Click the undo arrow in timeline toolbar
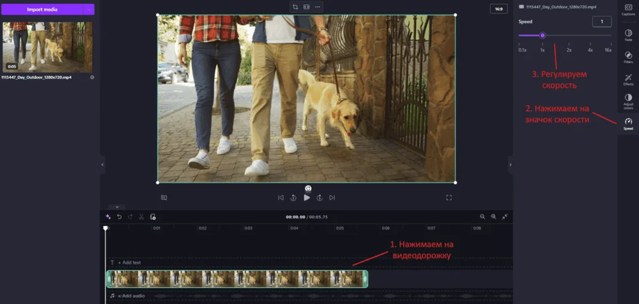The image size is (639, 304). coord(119,217)
